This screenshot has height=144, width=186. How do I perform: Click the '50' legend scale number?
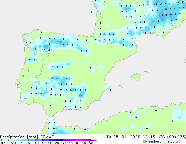(91, 143)
